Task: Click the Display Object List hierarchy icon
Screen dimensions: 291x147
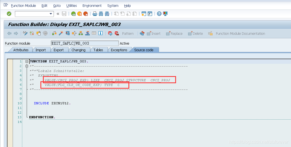Action: (x=81, y=33)
